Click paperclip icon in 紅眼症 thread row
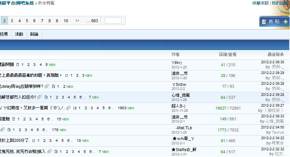 [68, 108]
